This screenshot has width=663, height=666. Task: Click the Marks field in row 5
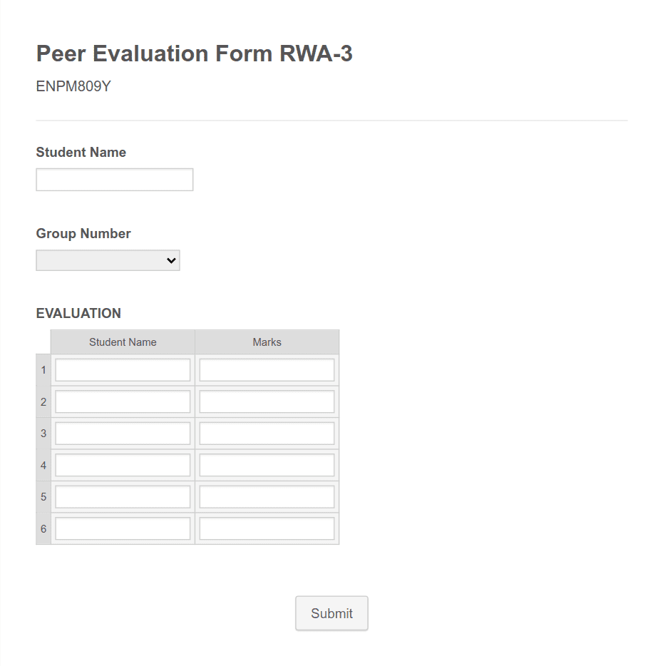point(267,496)
